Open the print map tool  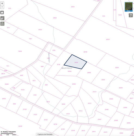point(2,24)
